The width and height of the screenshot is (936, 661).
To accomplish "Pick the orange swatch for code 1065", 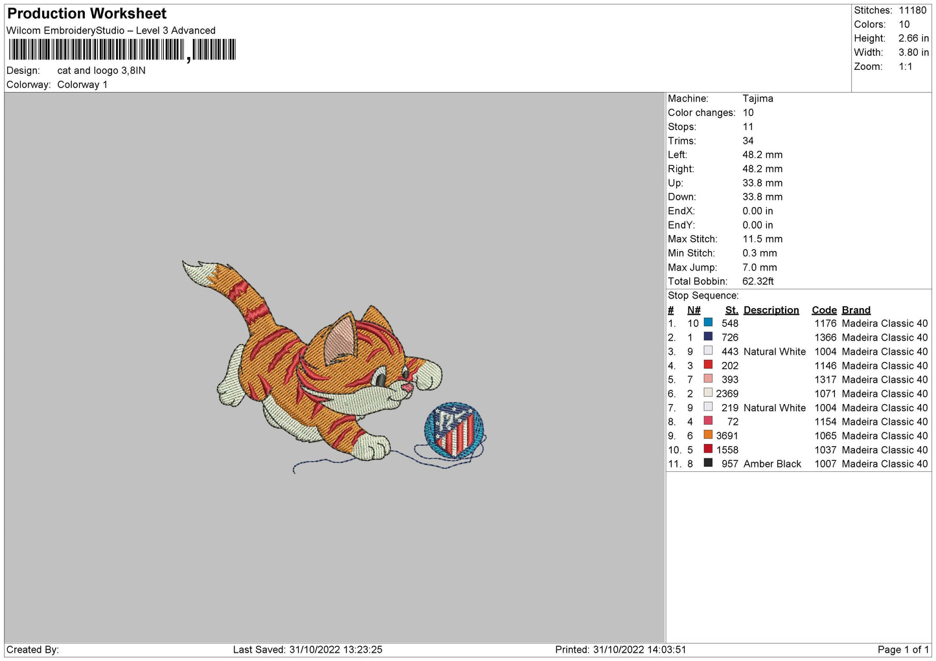I will click(x=708, y=435).
